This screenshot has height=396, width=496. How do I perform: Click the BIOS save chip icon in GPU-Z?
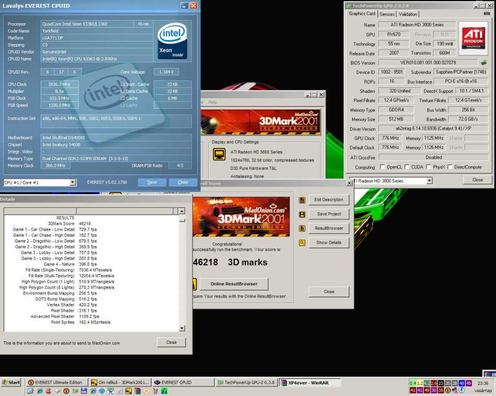coord(483,62)
